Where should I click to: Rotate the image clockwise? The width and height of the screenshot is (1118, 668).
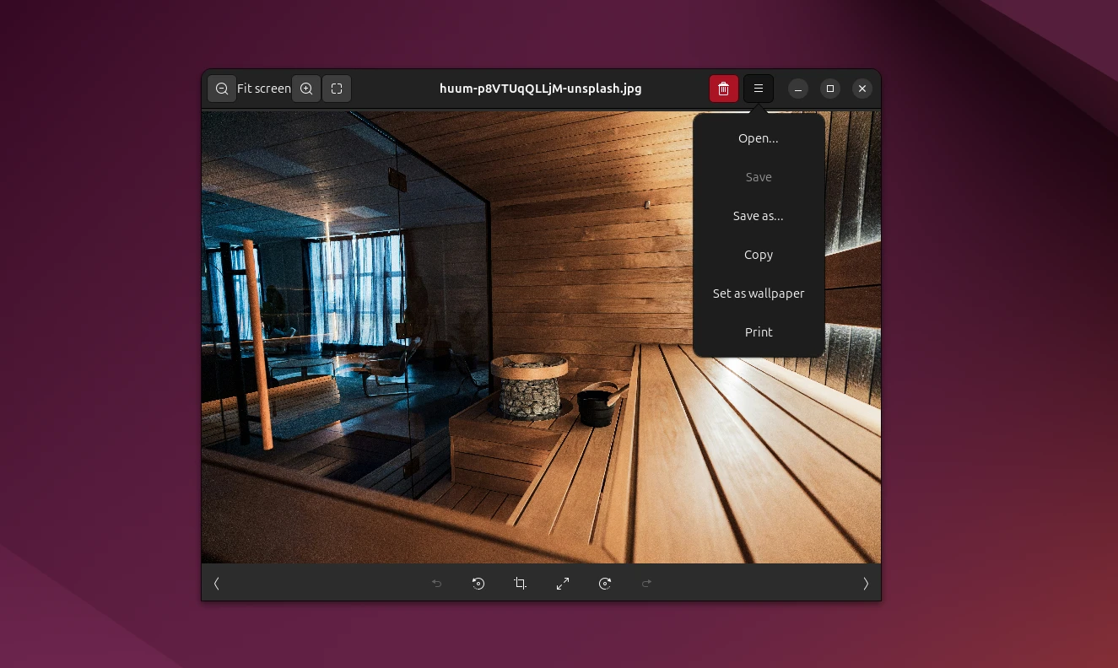tap(605, 584)
